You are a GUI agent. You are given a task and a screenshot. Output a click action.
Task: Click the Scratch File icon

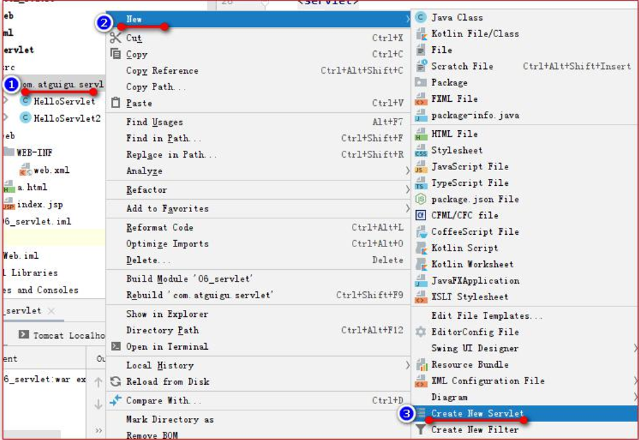tap(421, 66)
